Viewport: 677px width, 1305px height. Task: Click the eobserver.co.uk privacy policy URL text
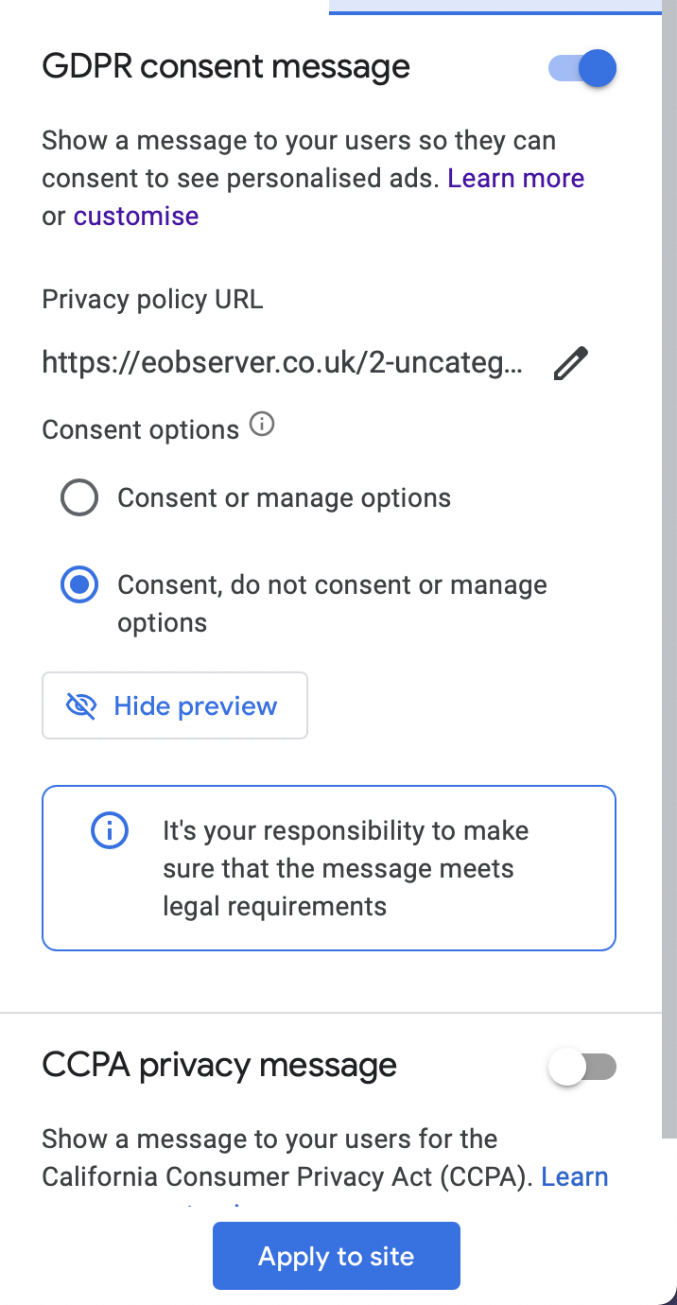coord(282,363)
